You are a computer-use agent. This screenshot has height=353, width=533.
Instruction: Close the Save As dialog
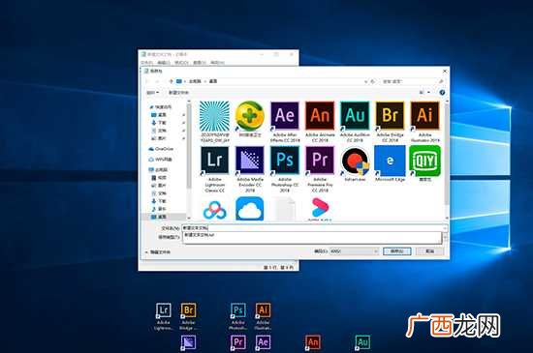pyautogui.click(x=445, y=72)
